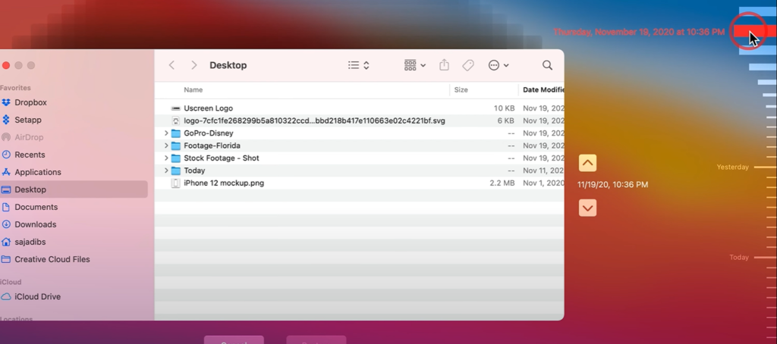Jump to Today on the timeline
Viewport: 777px width, 344px height.
tap(739, 258)
